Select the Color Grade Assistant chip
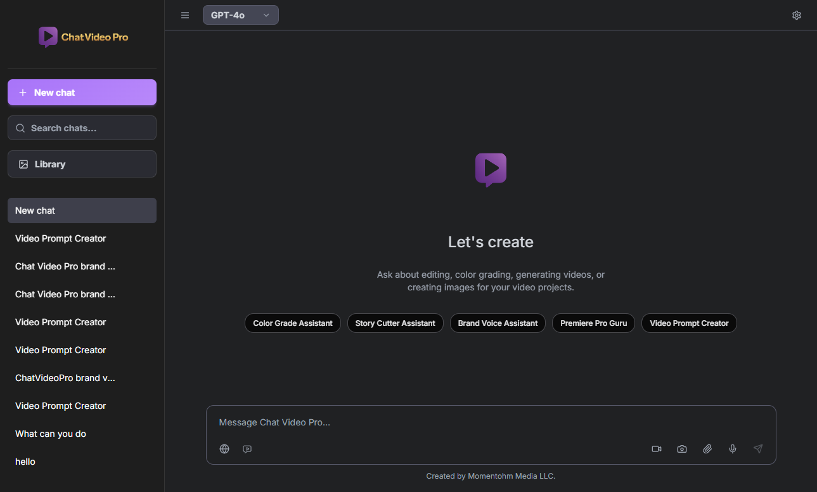Viewport: 817px width, 492px height. 293,323
